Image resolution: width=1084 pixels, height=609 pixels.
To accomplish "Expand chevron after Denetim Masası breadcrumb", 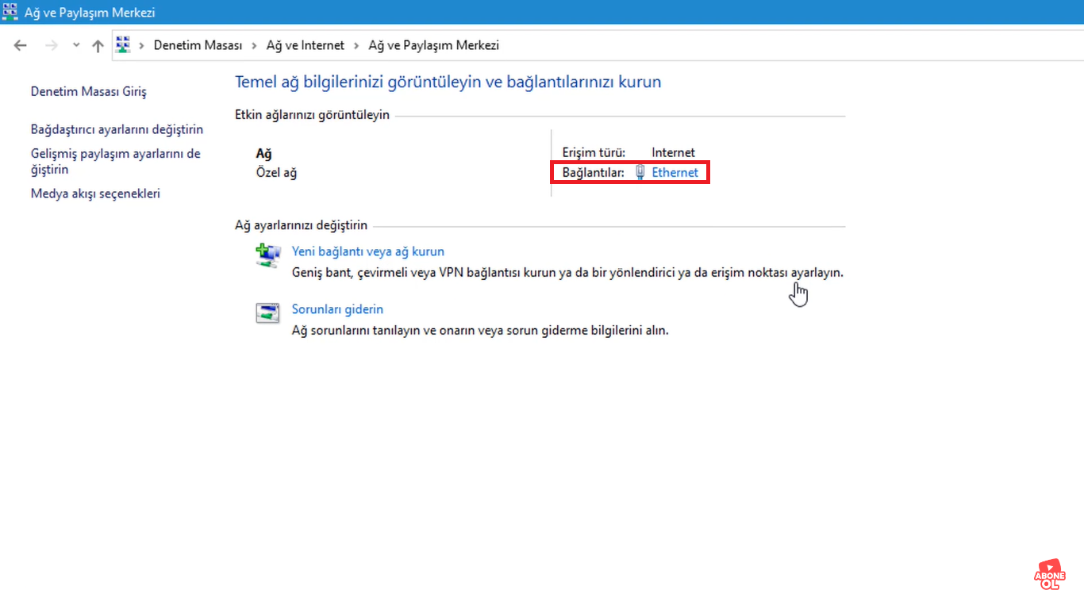I will [255, 45].
